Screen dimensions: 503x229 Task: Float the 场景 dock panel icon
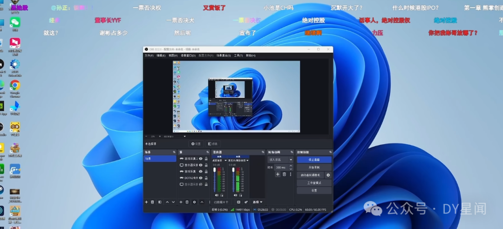tap(174, 152)
